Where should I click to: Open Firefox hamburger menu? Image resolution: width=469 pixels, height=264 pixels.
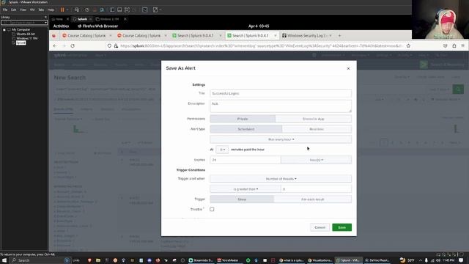pyautogui.click(x=462, y=45)
